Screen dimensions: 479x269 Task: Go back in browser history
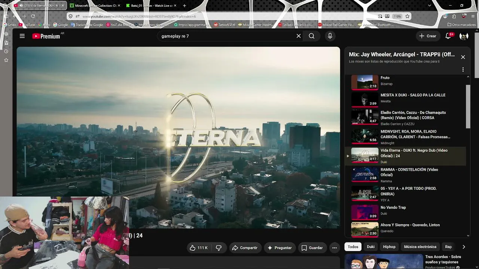click(14, 16)
